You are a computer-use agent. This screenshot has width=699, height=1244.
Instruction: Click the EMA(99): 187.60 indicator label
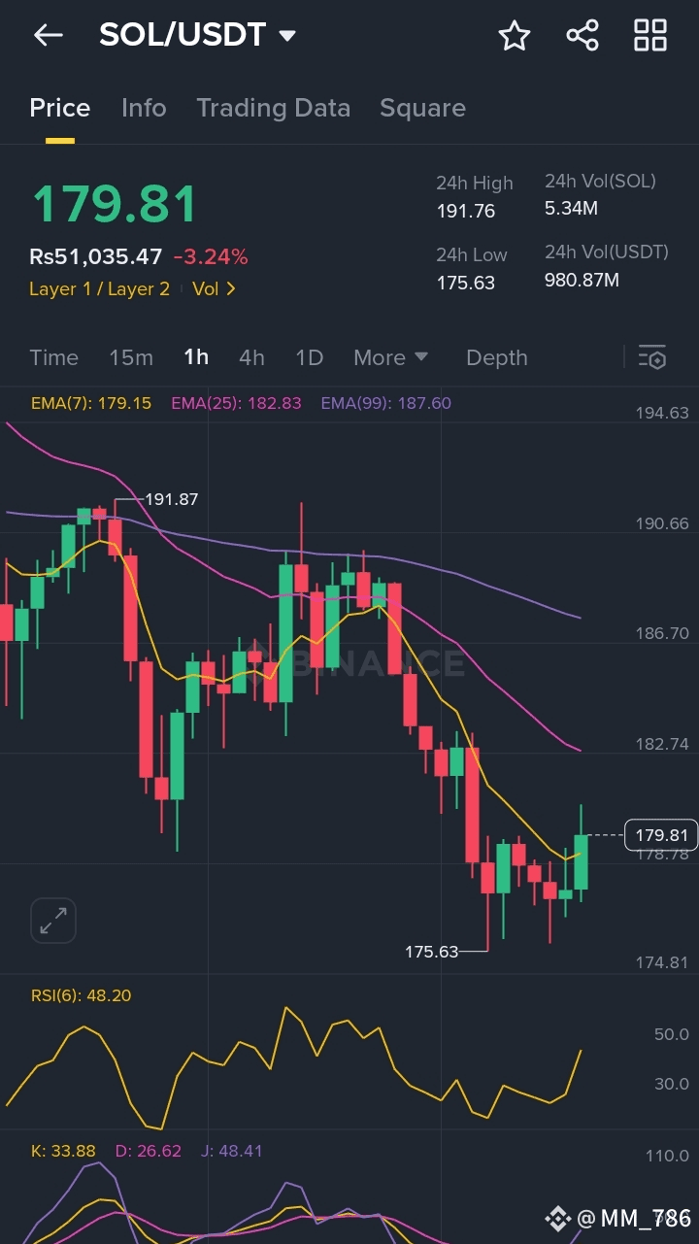[x=386, y=403]
